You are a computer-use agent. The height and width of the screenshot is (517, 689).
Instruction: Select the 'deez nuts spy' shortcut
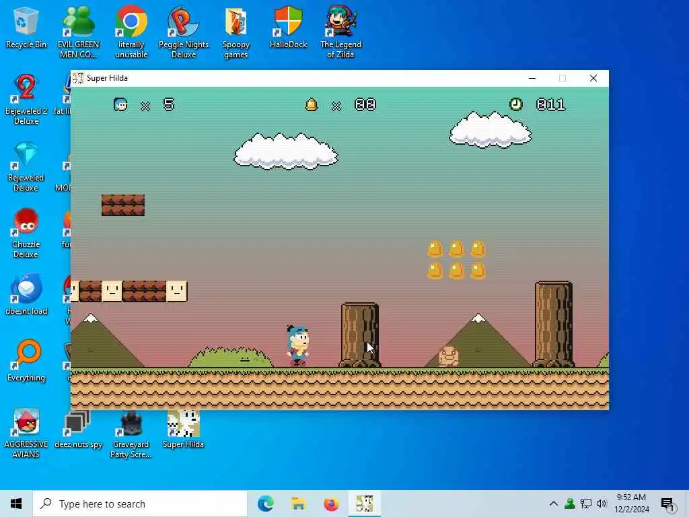(78, 428)
